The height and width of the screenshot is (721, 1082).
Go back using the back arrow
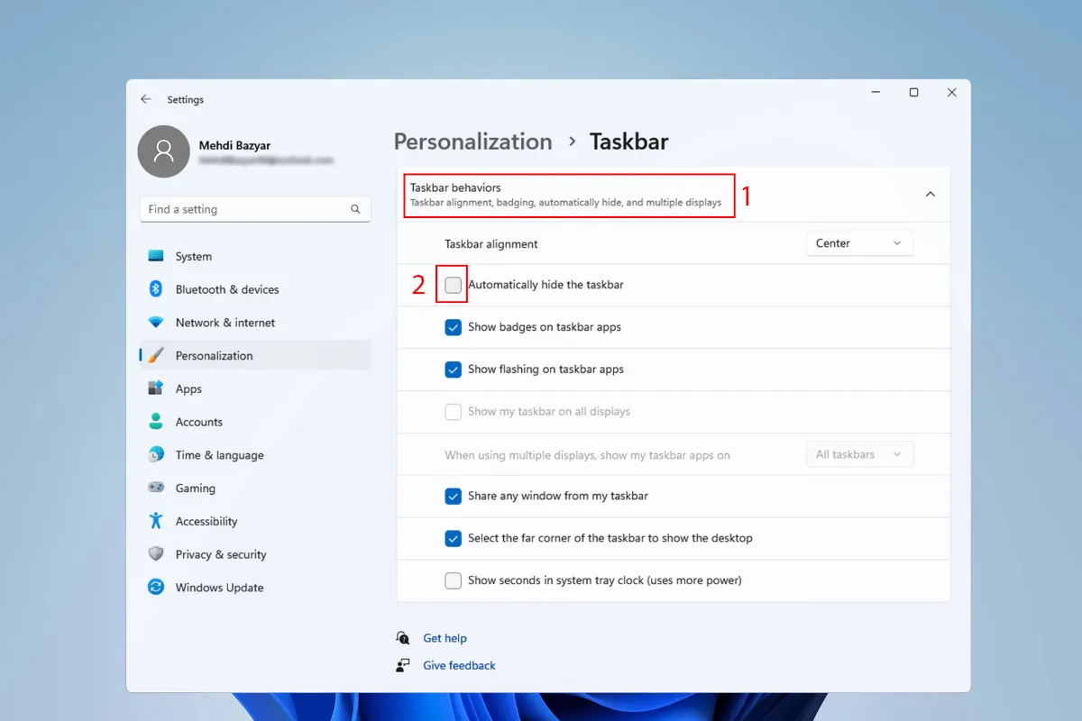146,99
